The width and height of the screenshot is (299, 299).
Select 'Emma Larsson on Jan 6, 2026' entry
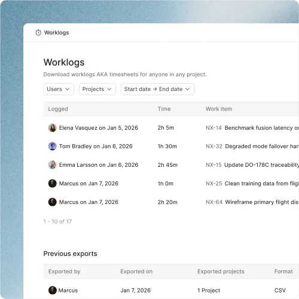point(99,165)
